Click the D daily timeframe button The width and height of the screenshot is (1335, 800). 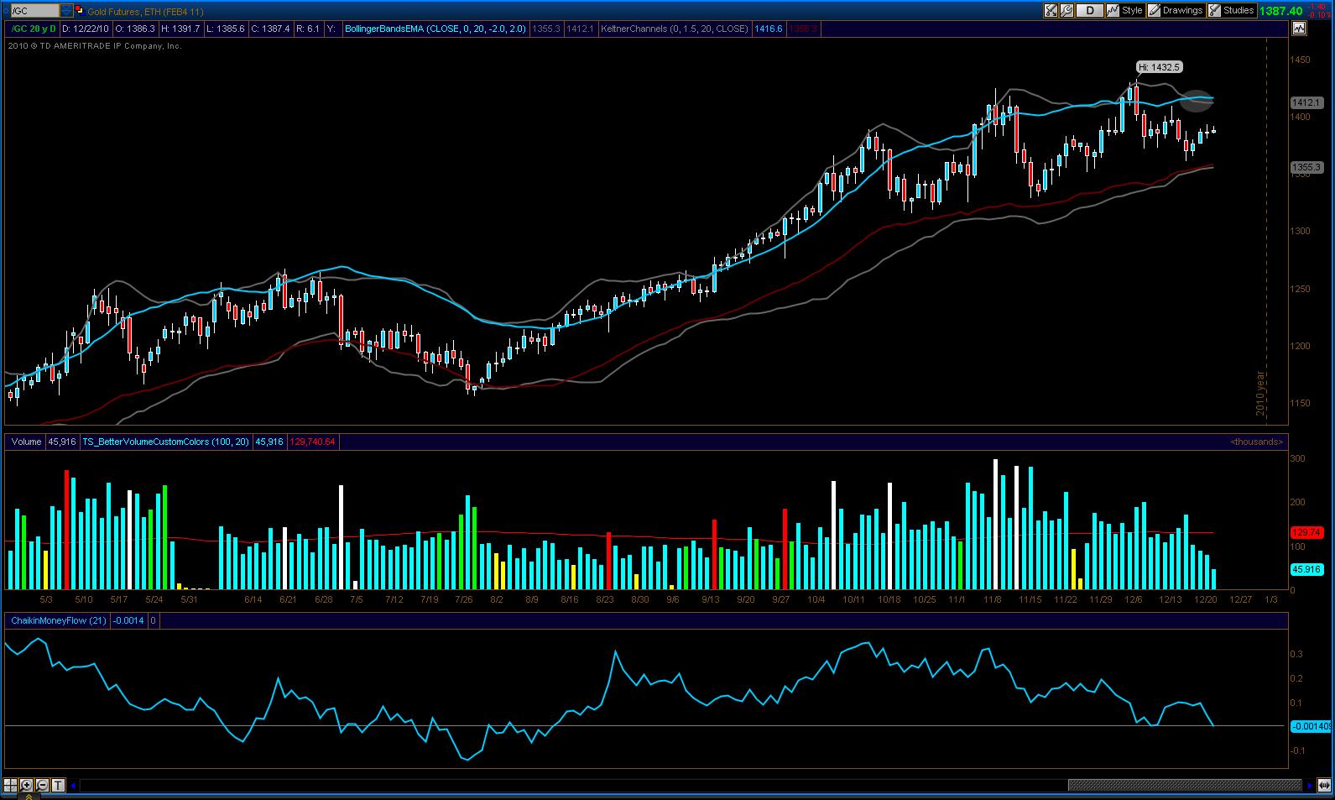pyautogui.click(x=1090, y=11)
